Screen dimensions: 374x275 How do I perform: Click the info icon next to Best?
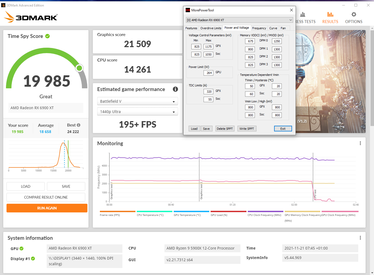point(78,125)
